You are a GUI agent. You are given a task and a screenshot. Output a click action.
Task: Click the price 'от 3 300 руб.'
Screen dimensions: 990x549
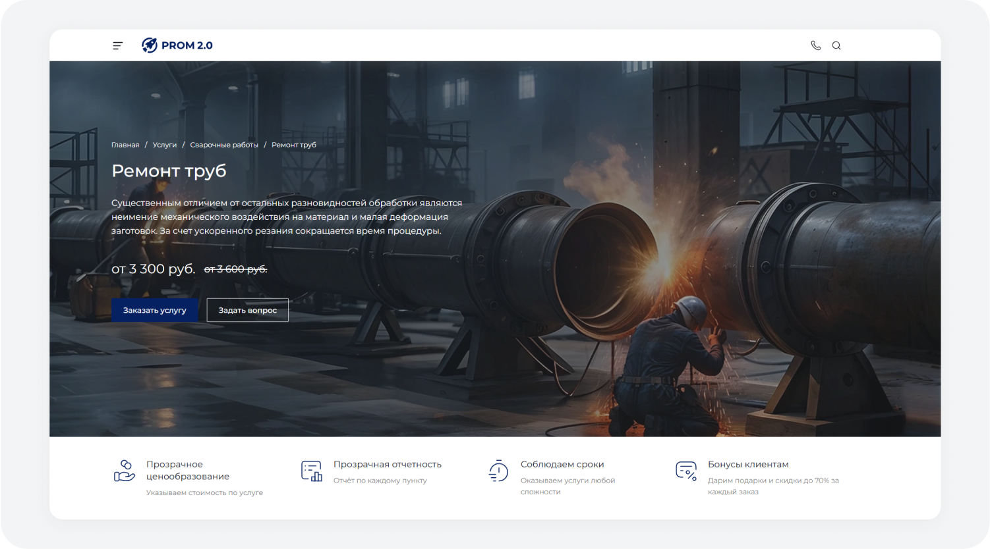154,269
